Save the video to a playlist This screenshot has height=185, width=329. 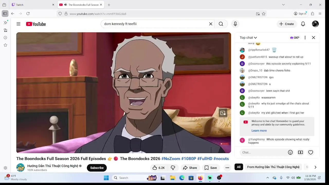[x=211, y=168]
